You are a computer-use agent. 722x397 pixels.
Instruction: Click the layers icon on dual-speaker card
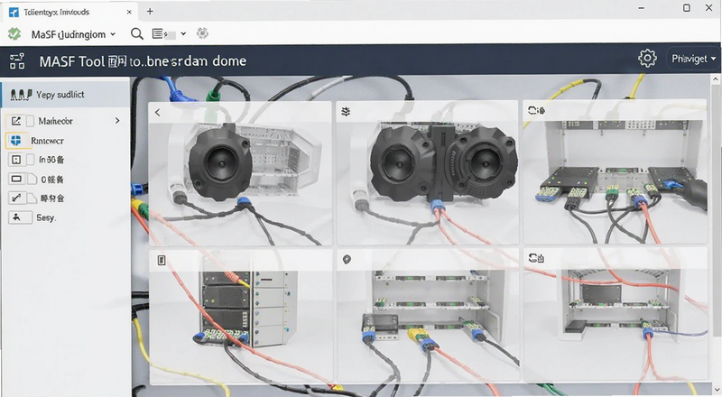click(346, 112)
